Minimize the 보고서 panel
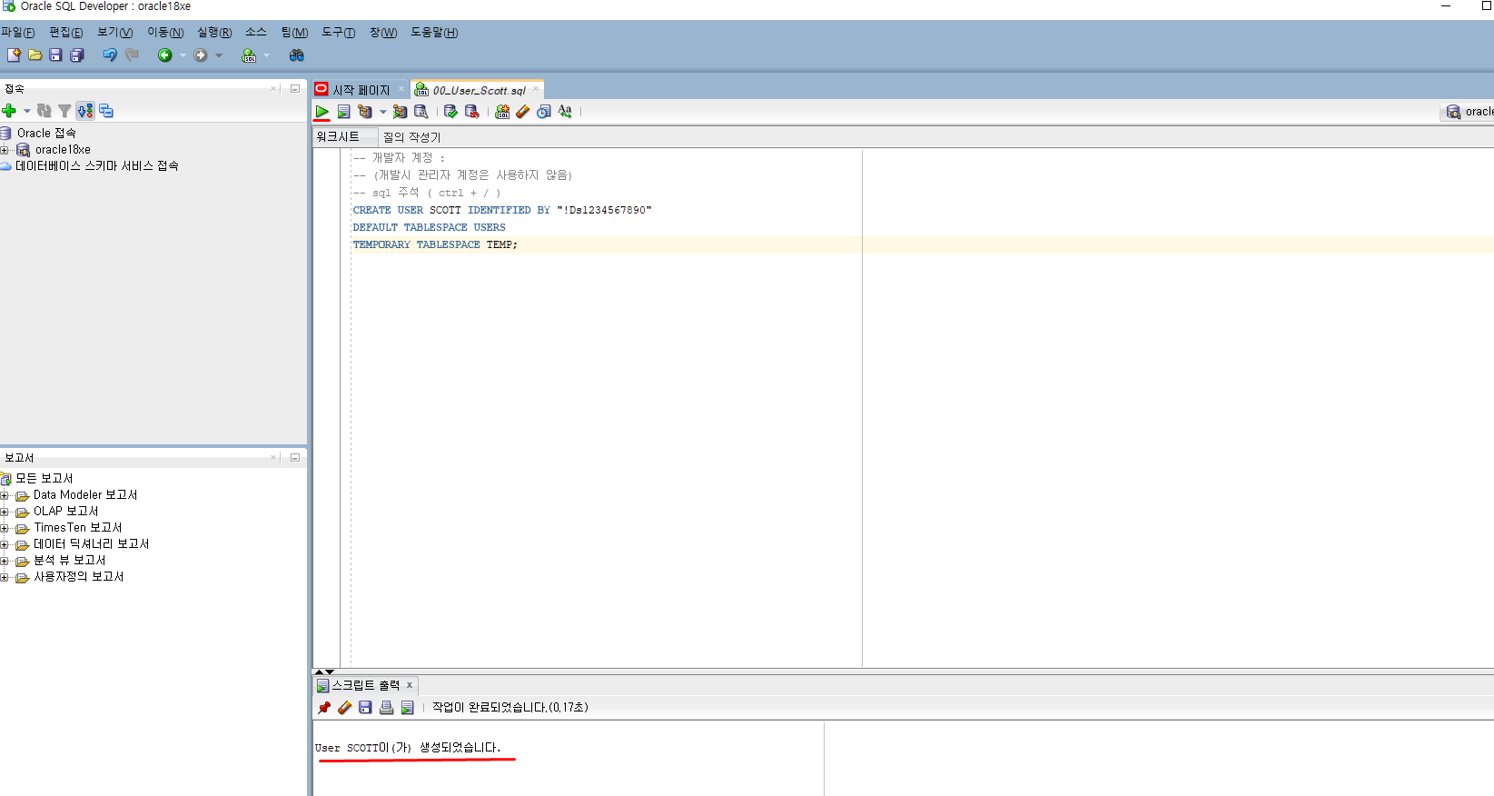The height and width of the screenshot is (796, 1494). 295,457
